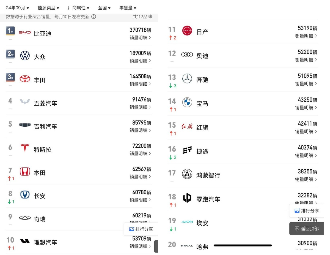Click the 53709辆 sales figure
The height and width of the screenshot is (255, 330).
142,238
